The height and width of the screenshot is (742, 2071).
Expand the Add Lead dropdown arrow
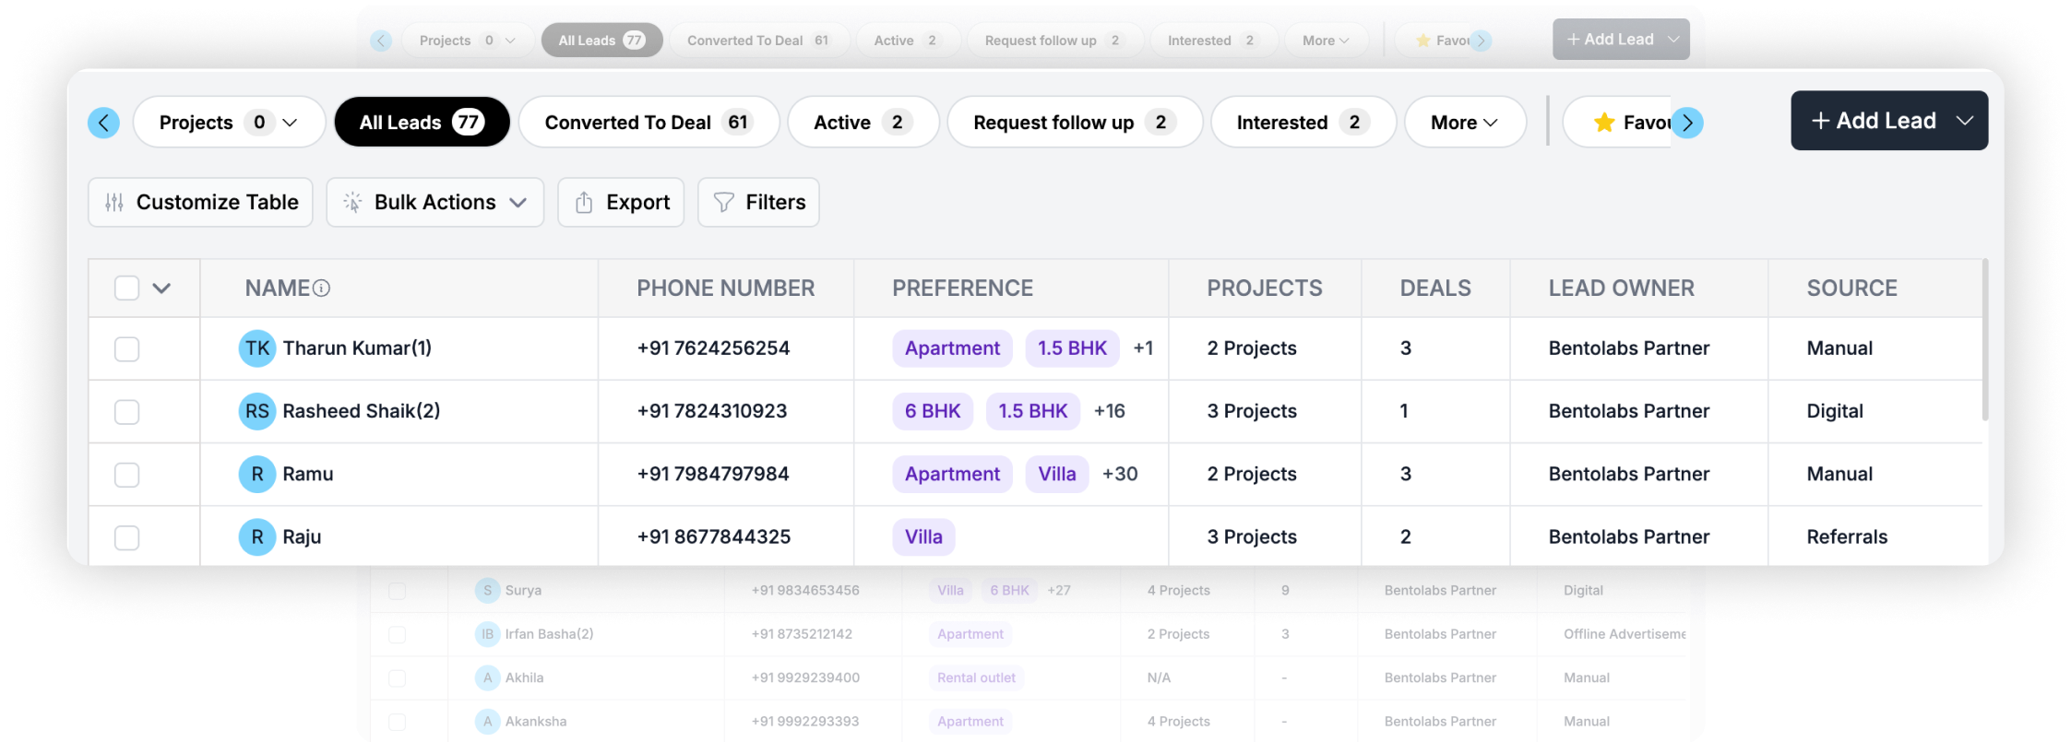tap(1965, 121)
